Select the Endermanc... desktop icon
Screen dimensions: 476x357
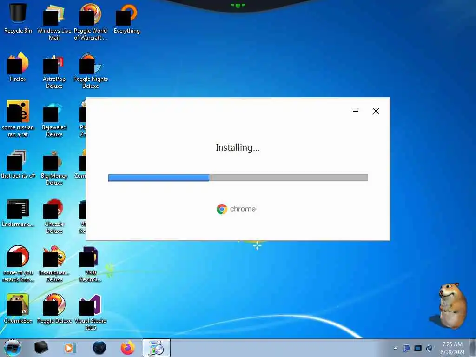(18, 212)
